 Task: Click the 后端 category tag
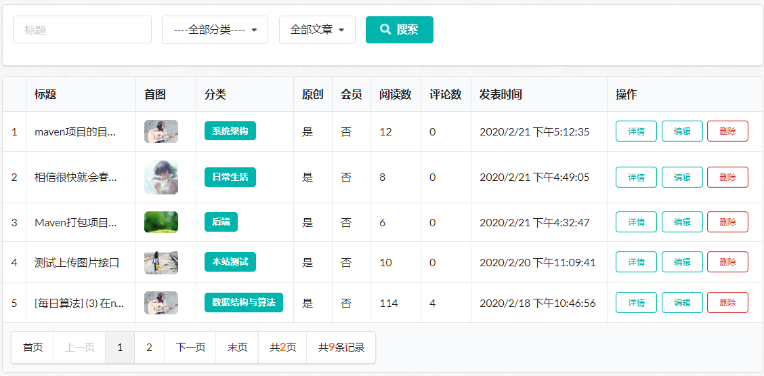pos(221,222)
